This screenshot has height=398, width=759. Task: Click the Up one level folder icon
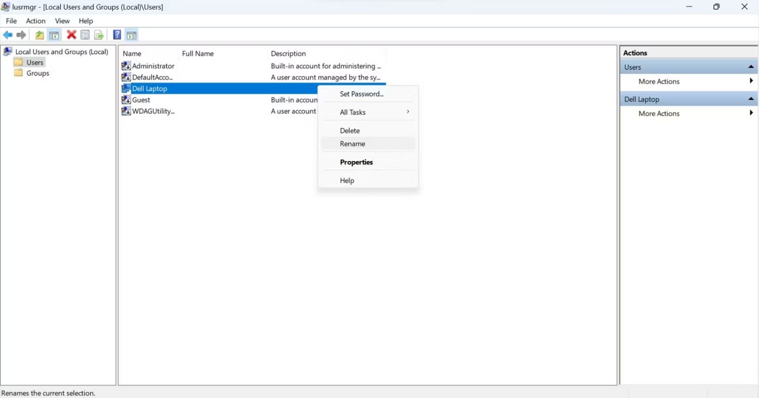pos(40,35)
